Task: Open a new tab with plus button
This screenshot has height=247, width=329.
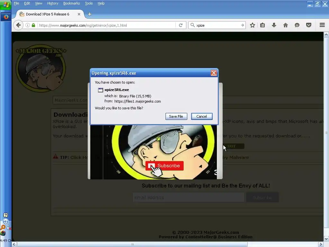Action: click(x=90, y=14)
